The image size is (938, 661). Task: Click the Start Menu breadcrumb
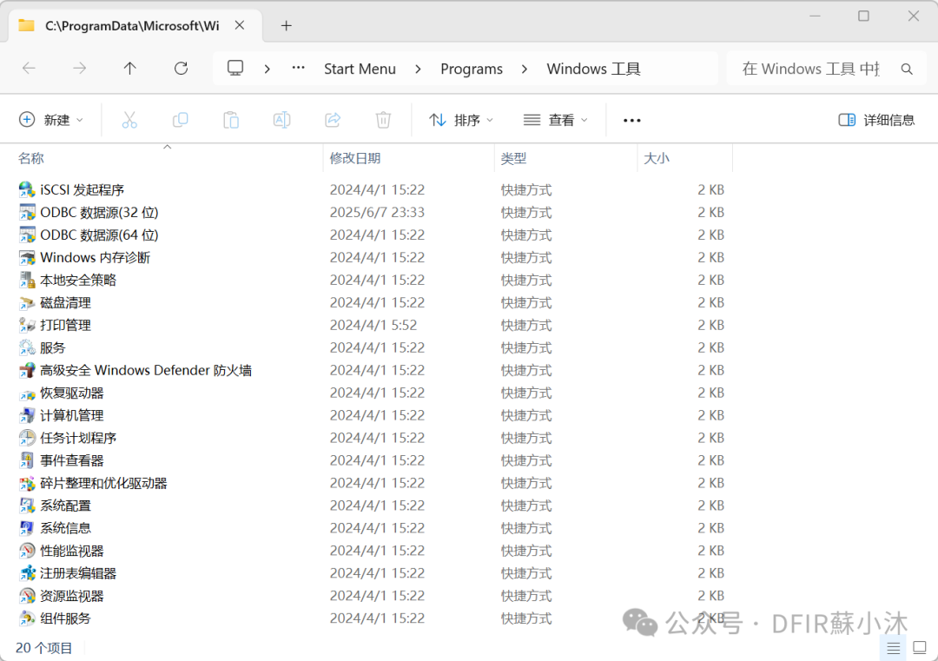pyautogui.click(x=360, y=69)
